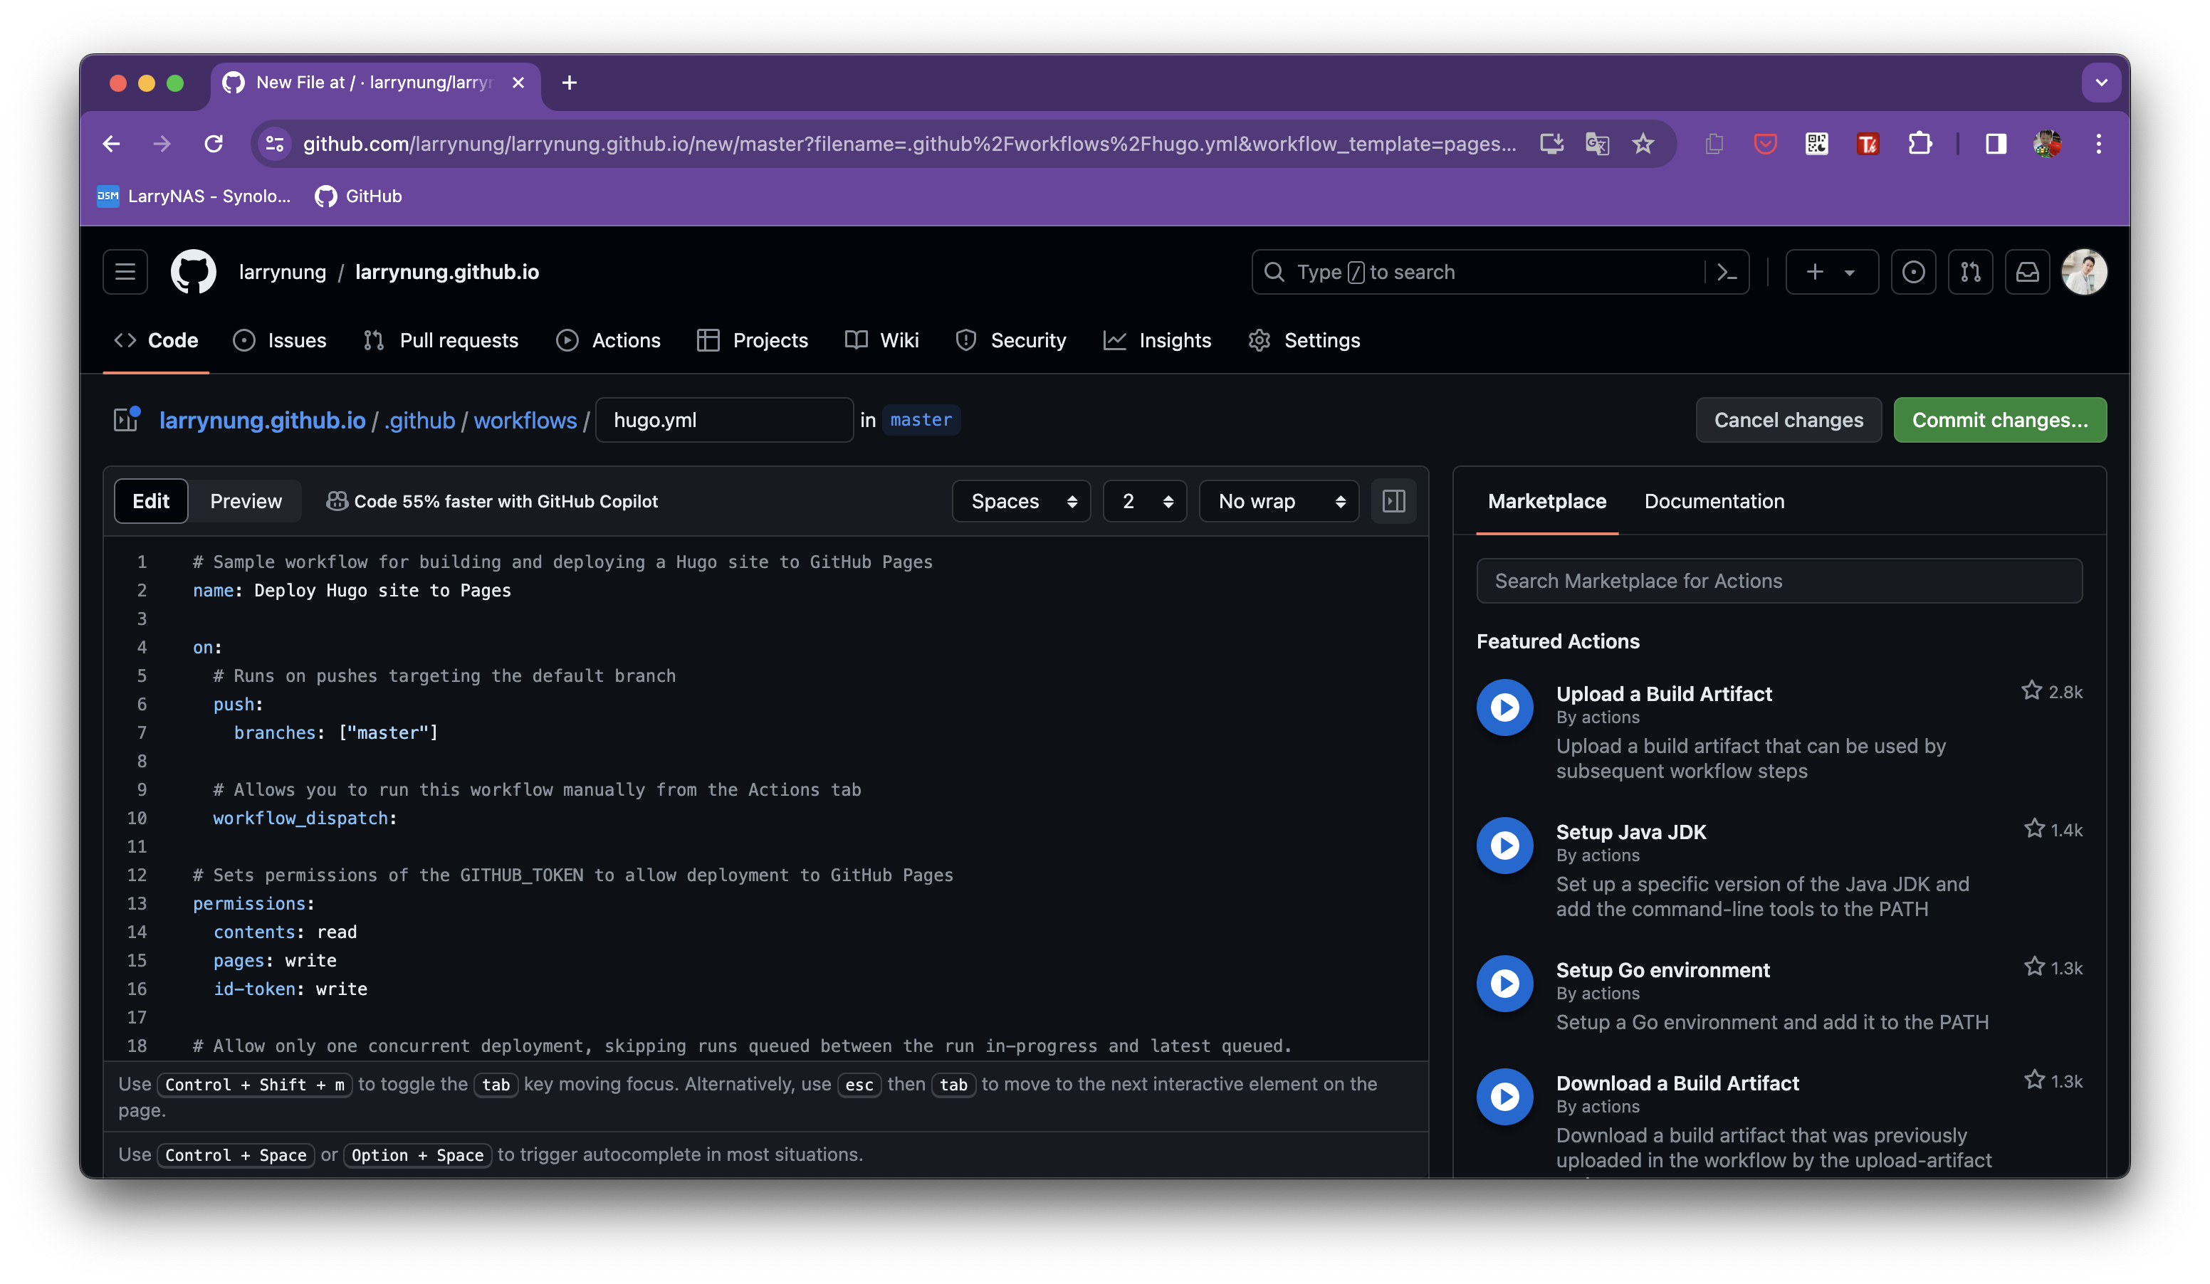2210x1284 pixels.
Task: Open the Setup Go environment action
Action: pos(1662,970)
